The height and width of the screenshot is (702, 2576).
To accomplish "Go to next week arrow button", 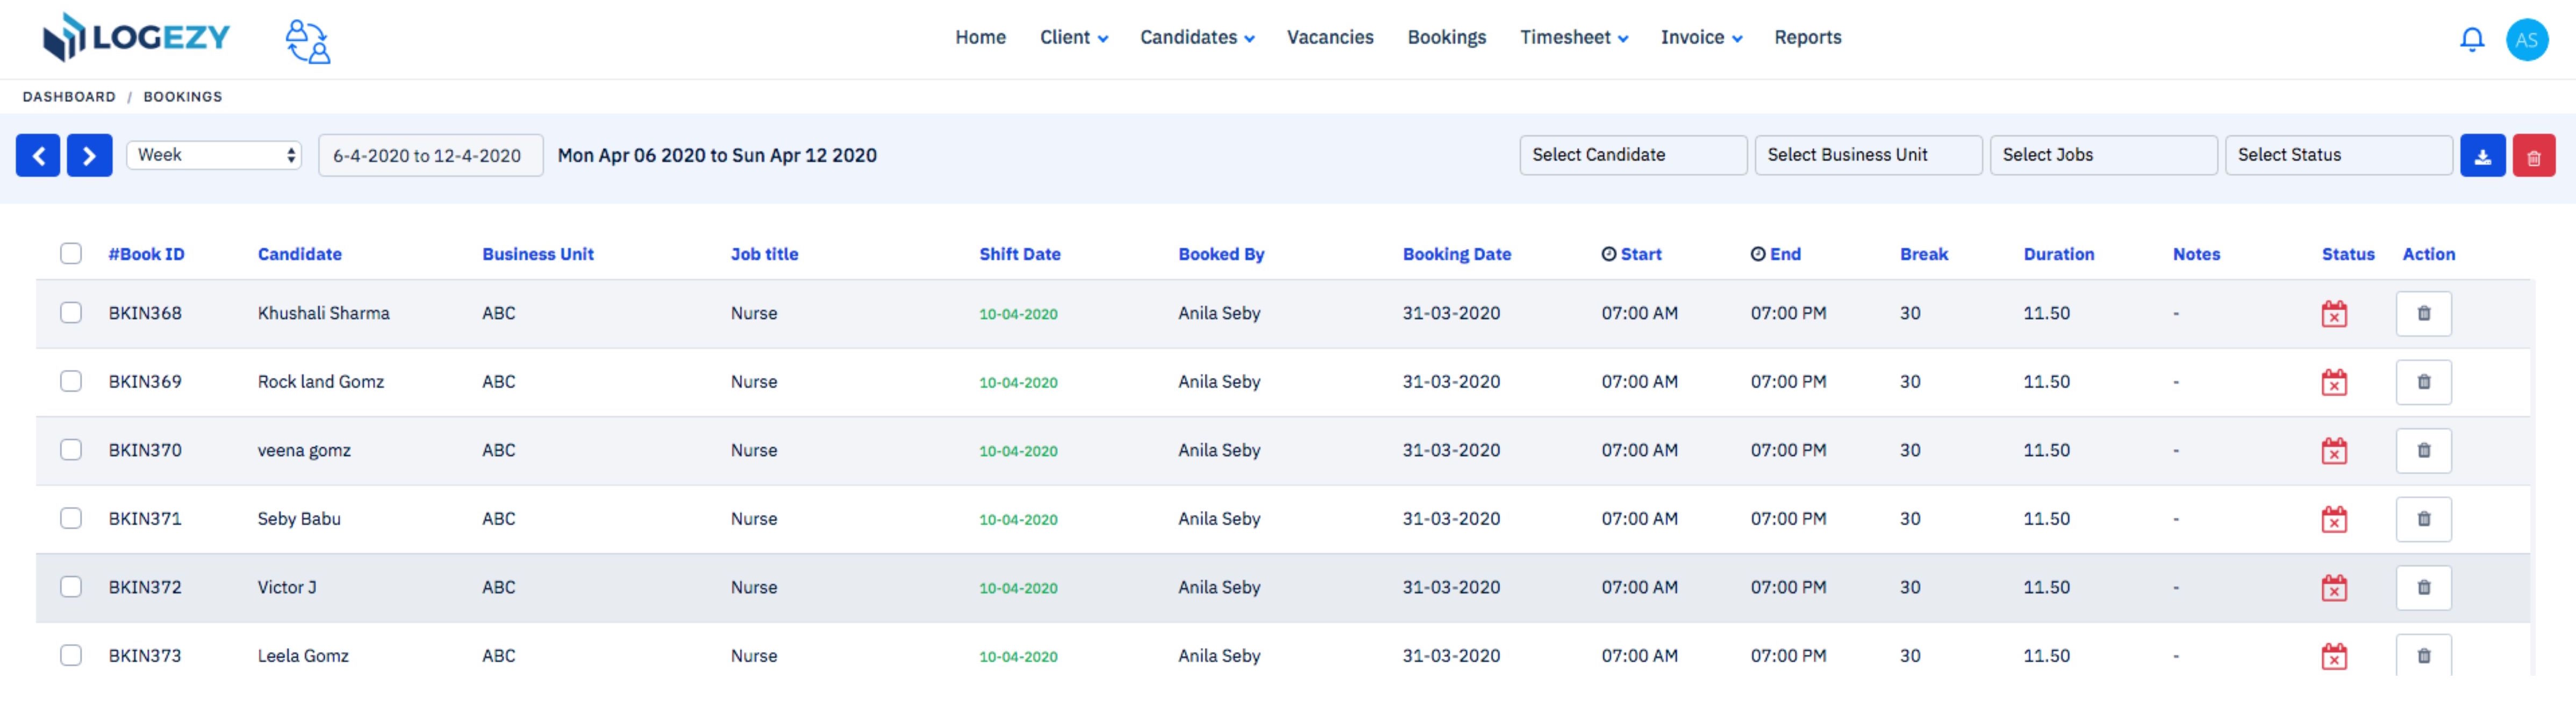I will coord(89,155).
